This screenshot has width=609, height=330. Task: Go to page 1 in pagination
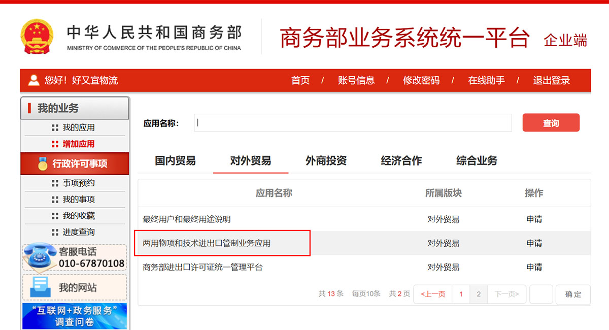click(x=461, y=294)
